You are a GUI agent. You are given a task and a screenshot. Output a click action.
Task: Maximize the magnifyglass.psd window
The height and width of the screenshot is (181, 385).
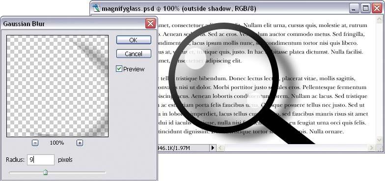click(365, 9)
